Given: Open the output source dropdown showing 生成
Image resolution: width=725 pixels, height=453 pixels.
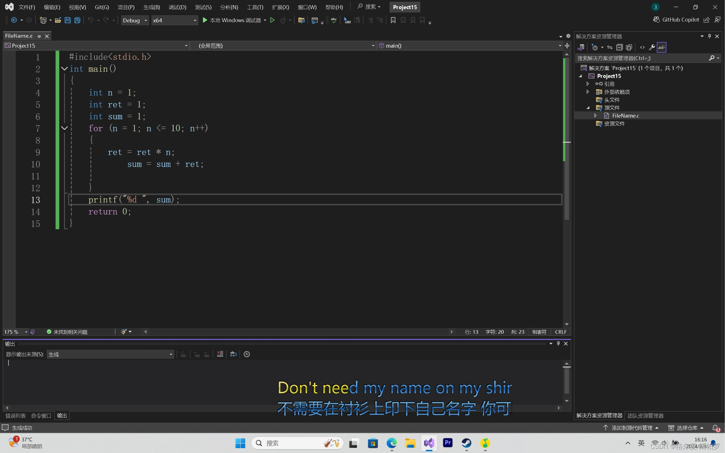Looking at the screenshot, I should (x=110, y=354).
